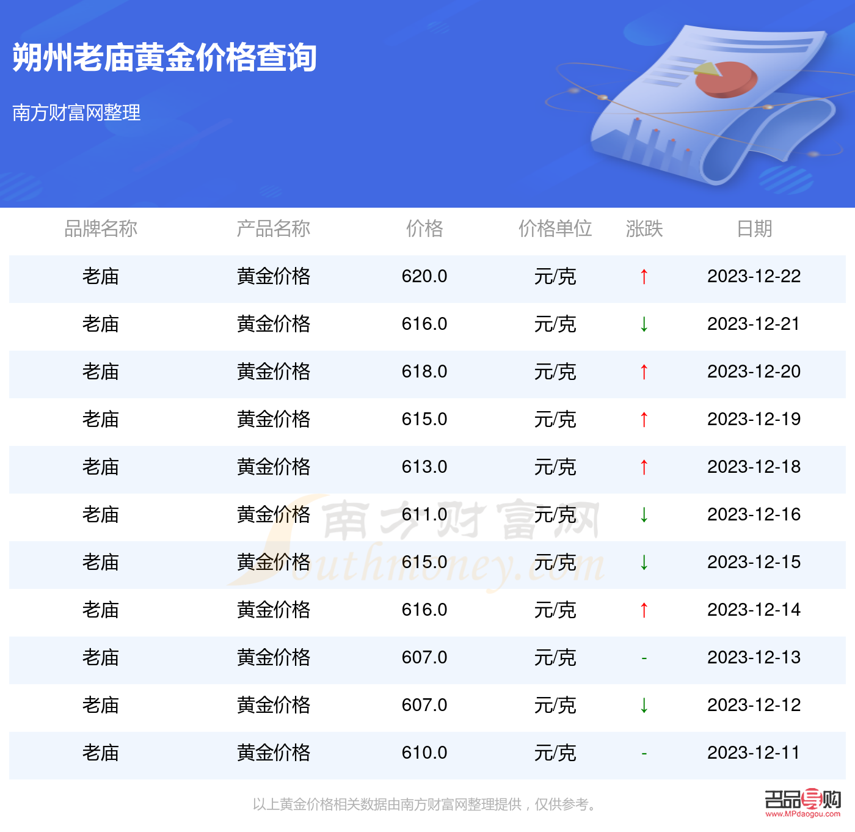Click the date 2023-12-13
Image resolution: width=855 pixels, height=832 pixels.
(754, 657)
